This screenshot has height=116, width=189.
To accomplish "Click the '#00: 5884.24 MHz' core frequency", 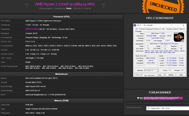I will click(x=33, y=66).
